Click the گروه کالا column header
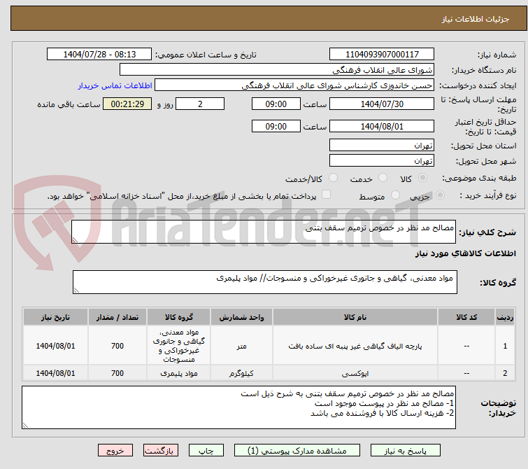 tap(179, 317)
